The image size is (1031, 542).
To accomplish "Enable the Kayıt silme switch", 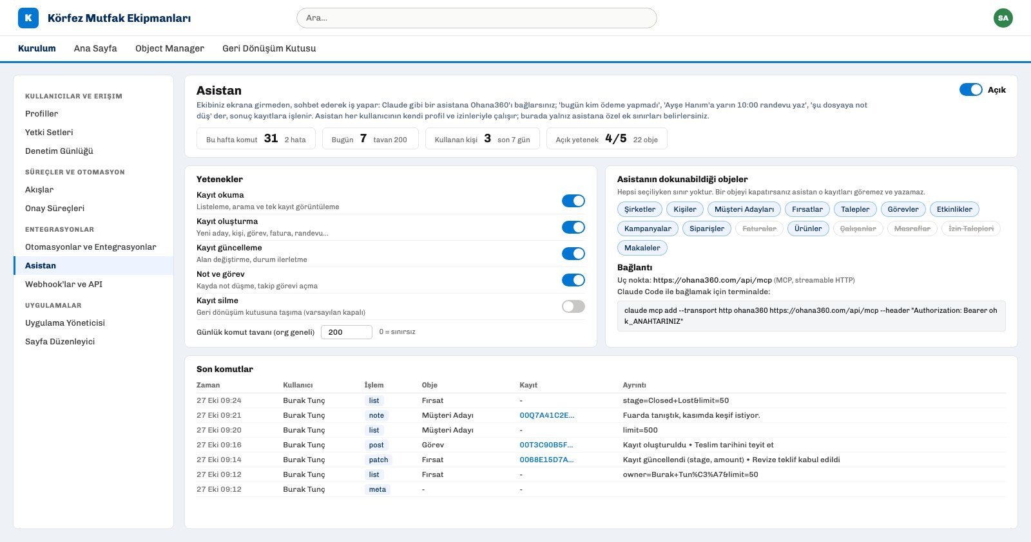I will 573,306.
